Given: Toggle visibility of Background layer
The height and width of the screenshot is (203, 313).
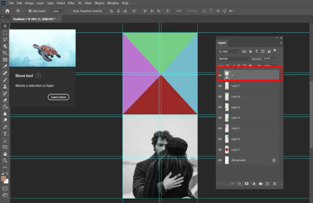Looking at the screenshot, I should coord(220,160).
